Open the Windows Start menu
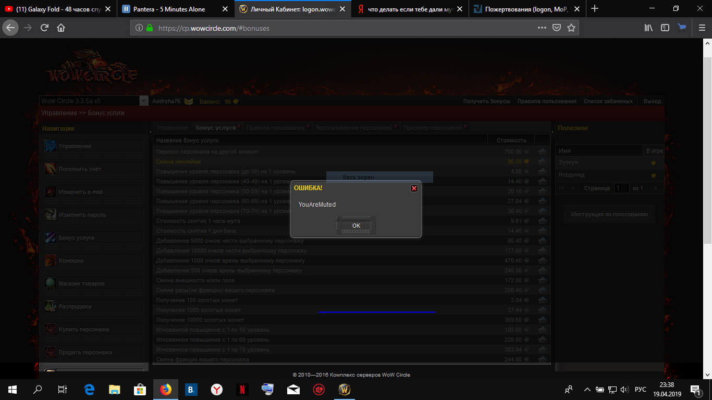 click(12, 389)
